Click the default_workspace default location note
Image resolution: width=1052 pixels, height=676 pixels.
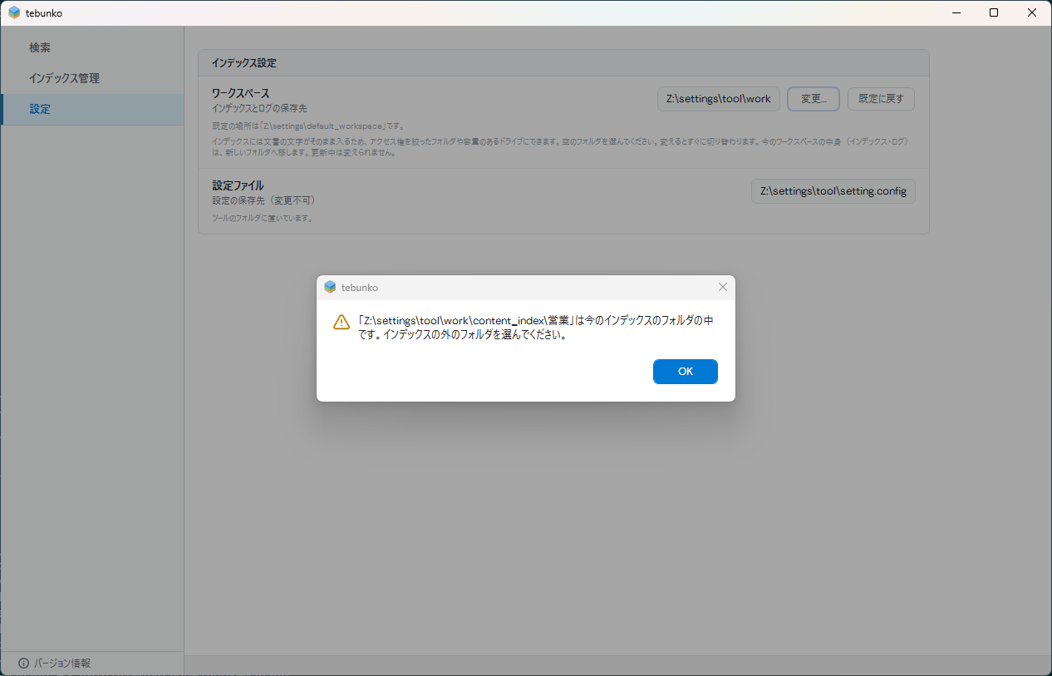point(308,126)
